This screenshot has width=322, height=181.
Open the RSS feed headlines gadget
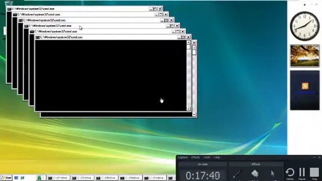(x=305, y=90)
